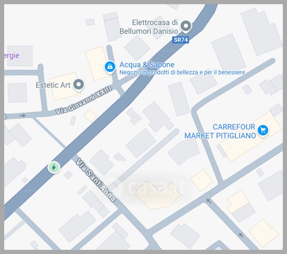Click the Carrefour Market shopping cart icon

[263, 131]
